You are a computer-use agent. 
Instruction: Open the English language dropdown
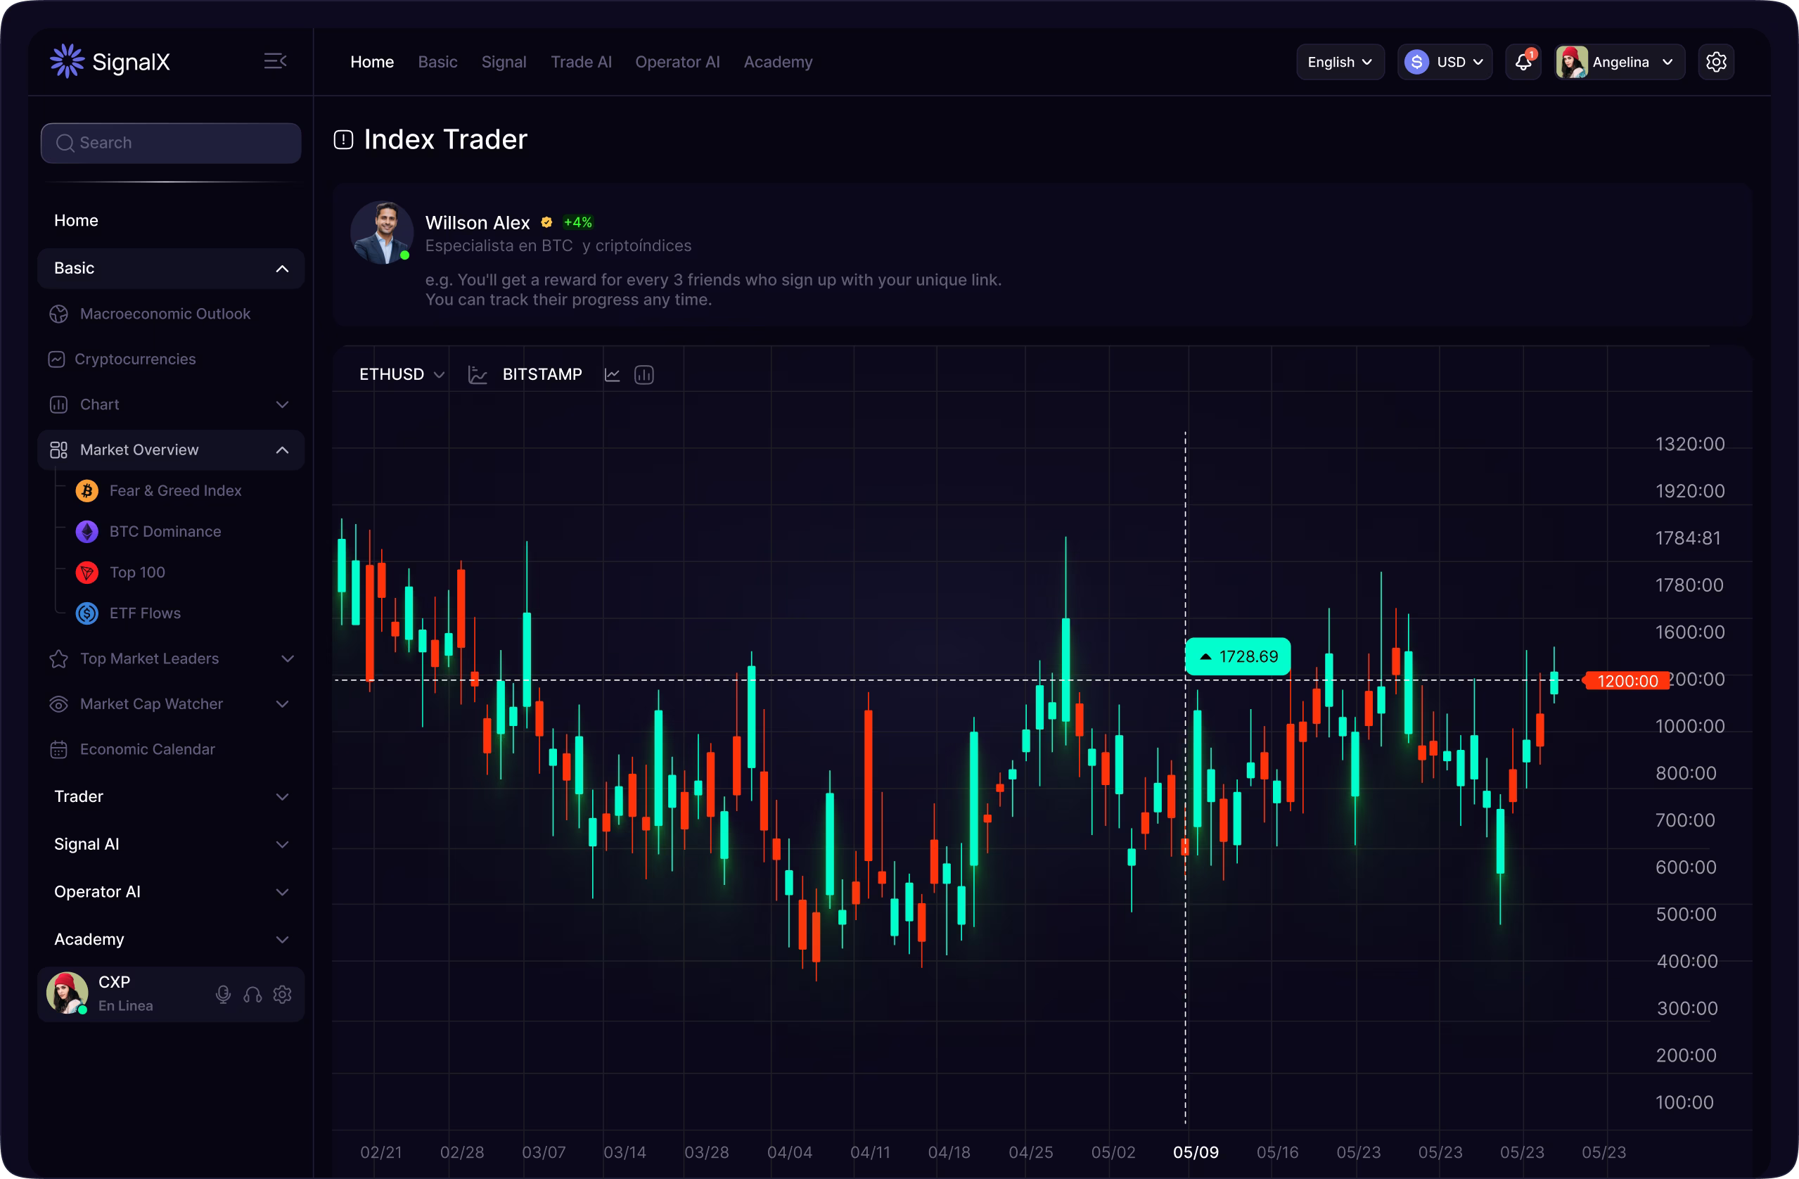click(x=1338, y=61)
